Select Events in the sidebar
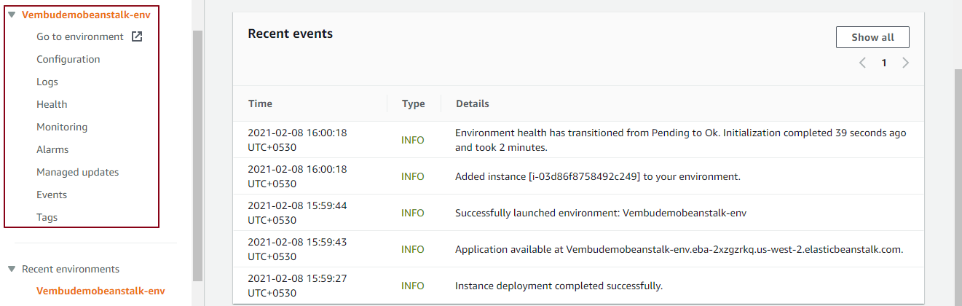Screen dimensions: 962x306 tap(52, 195)
